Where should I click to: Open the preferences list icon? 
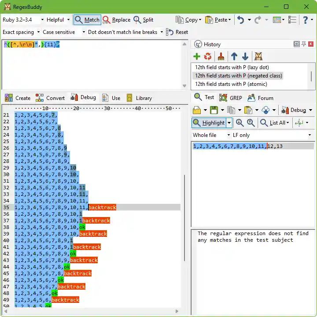click(x=292, y=20)
